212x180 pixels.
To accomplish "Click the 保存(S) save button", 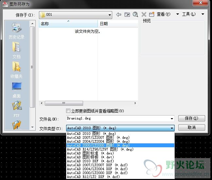I will click(x=192, y=118).
